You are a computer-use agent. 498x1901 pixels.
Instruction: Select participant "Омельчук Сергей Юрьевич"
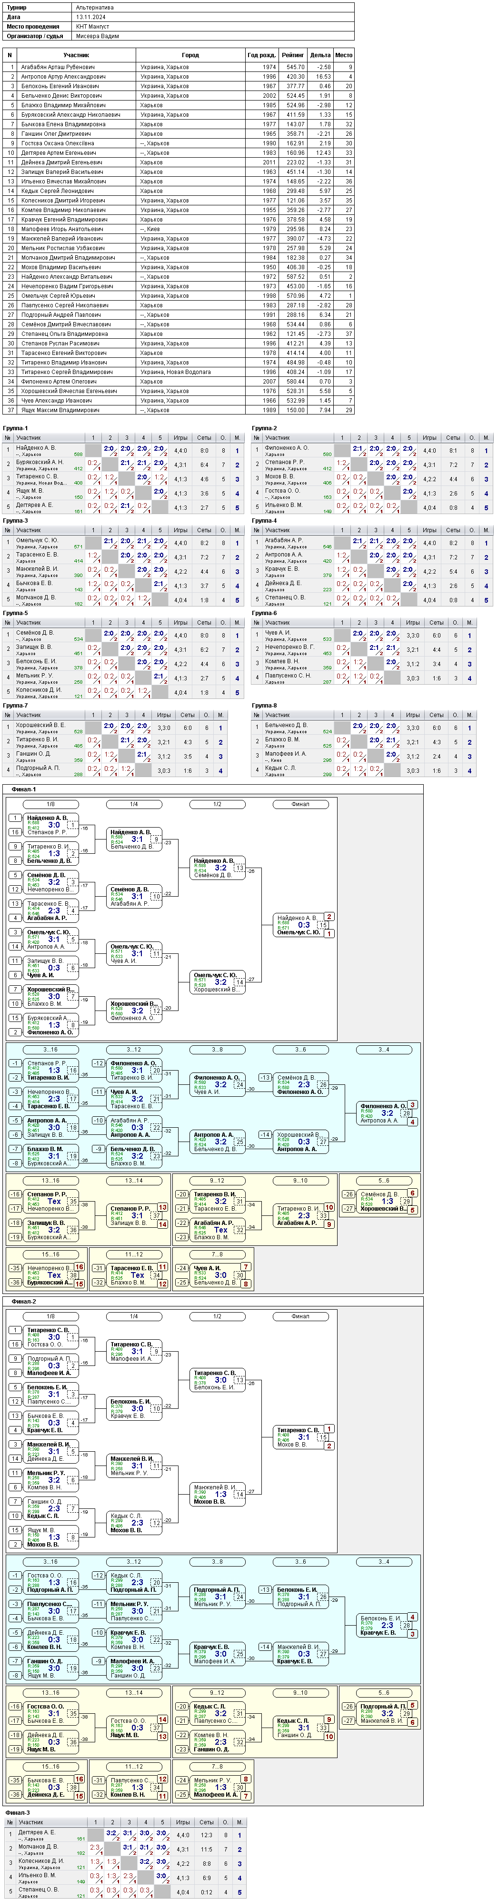[58, 296]
